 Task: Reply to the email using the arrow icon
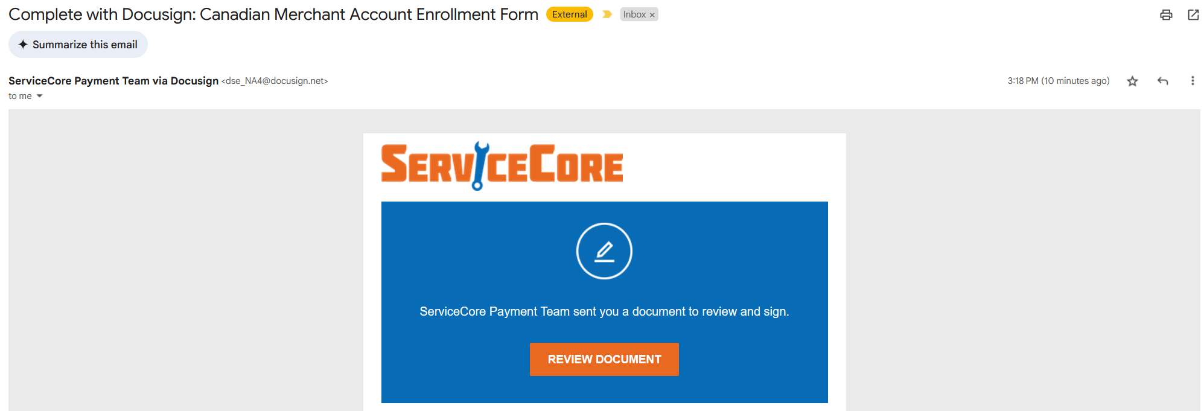(x=1163, y=81)
